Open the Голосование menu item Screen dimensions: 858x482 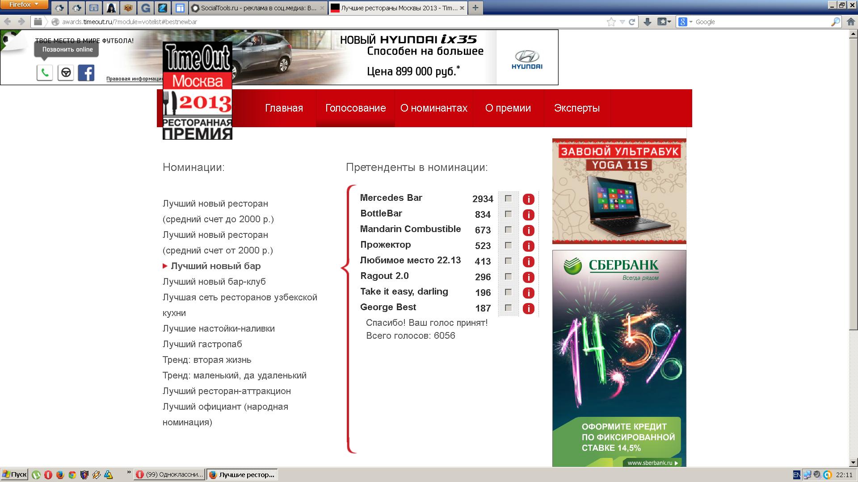355,108
